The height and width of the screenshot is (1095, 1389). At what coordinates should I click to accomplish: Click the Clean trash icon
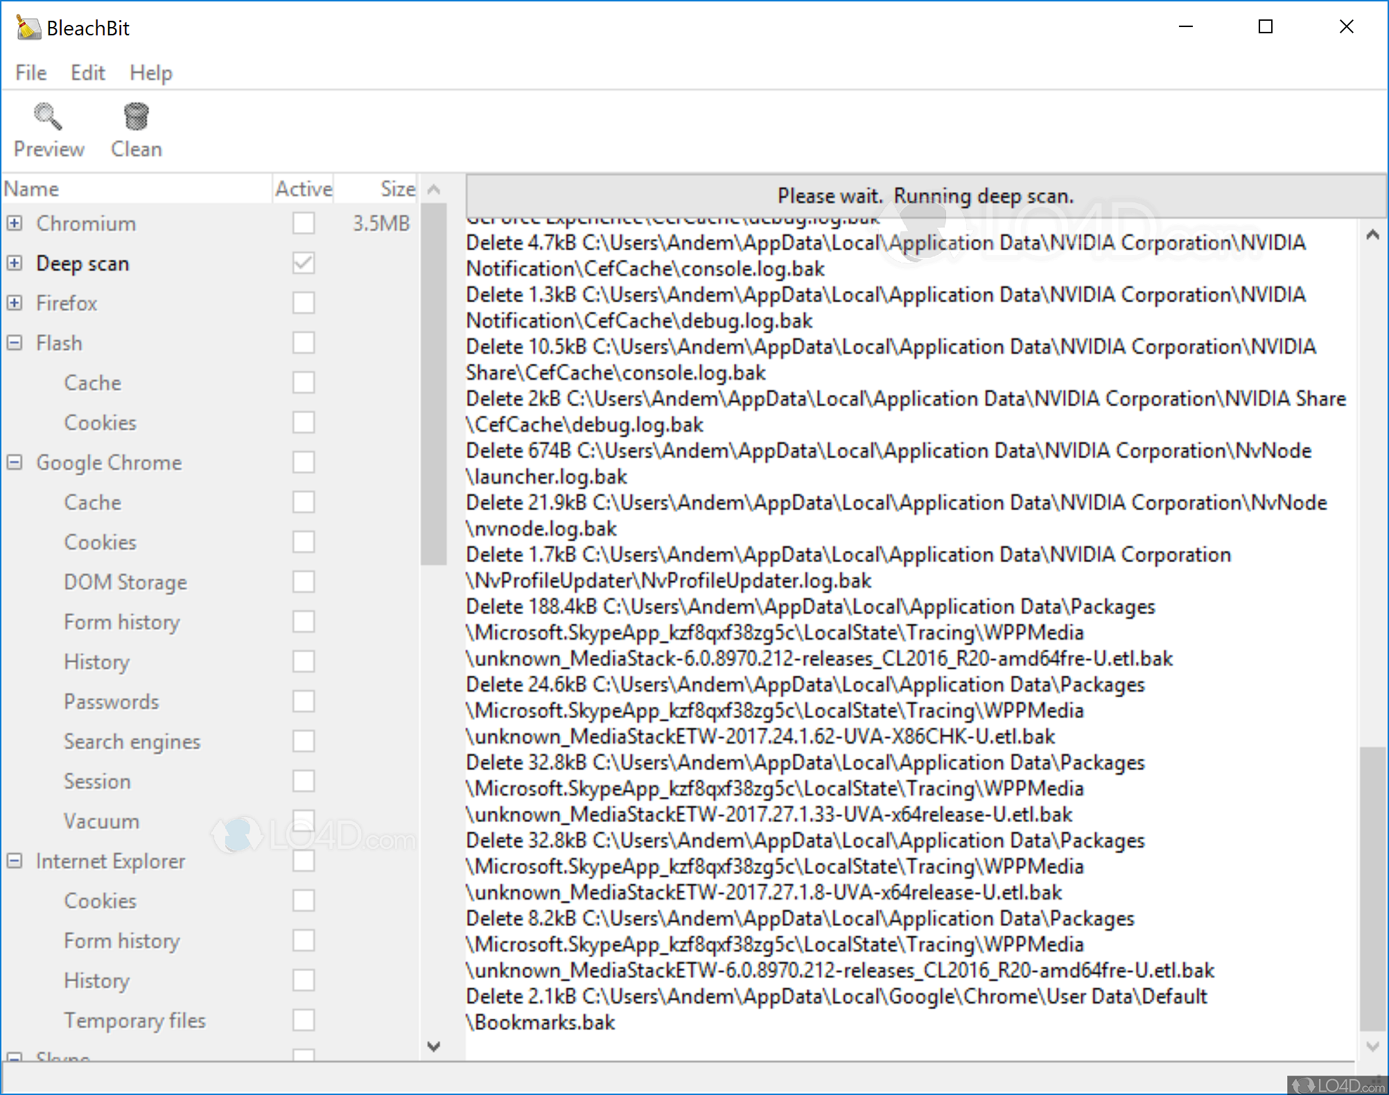click(135, 116)
